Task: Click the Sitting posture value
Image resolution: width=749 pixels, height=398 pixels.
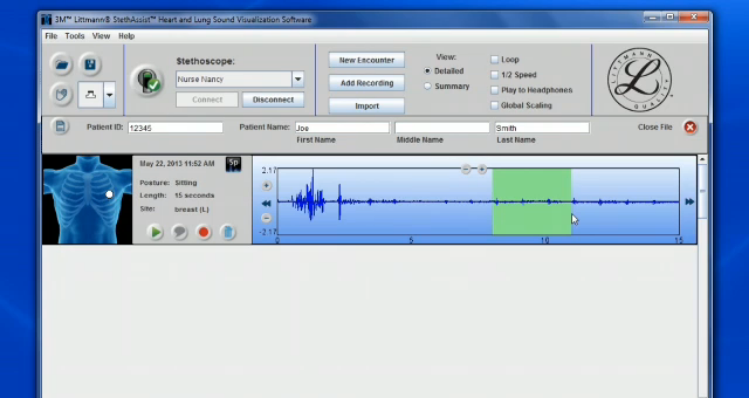Action: click(x=186, y=183)
